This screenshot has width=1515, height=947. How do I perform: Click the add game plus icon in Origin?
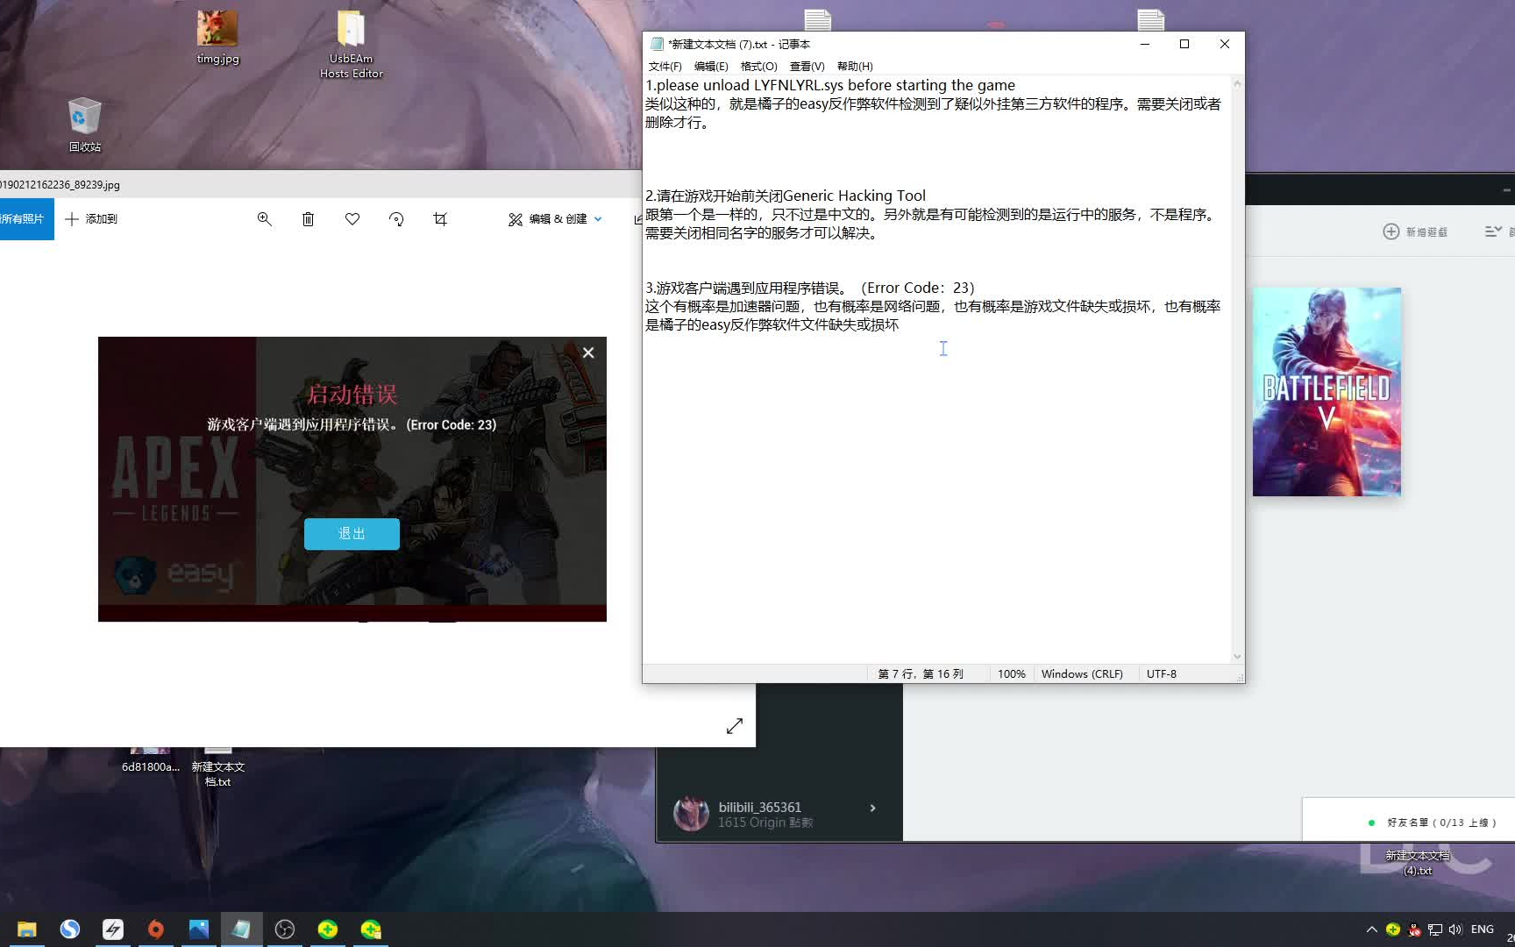1391,231
